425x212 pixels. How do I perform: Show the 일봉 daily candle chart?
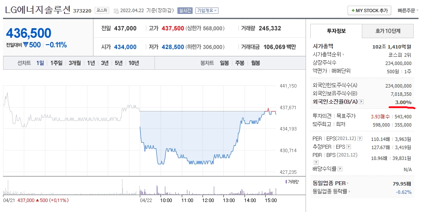point(225,63)
